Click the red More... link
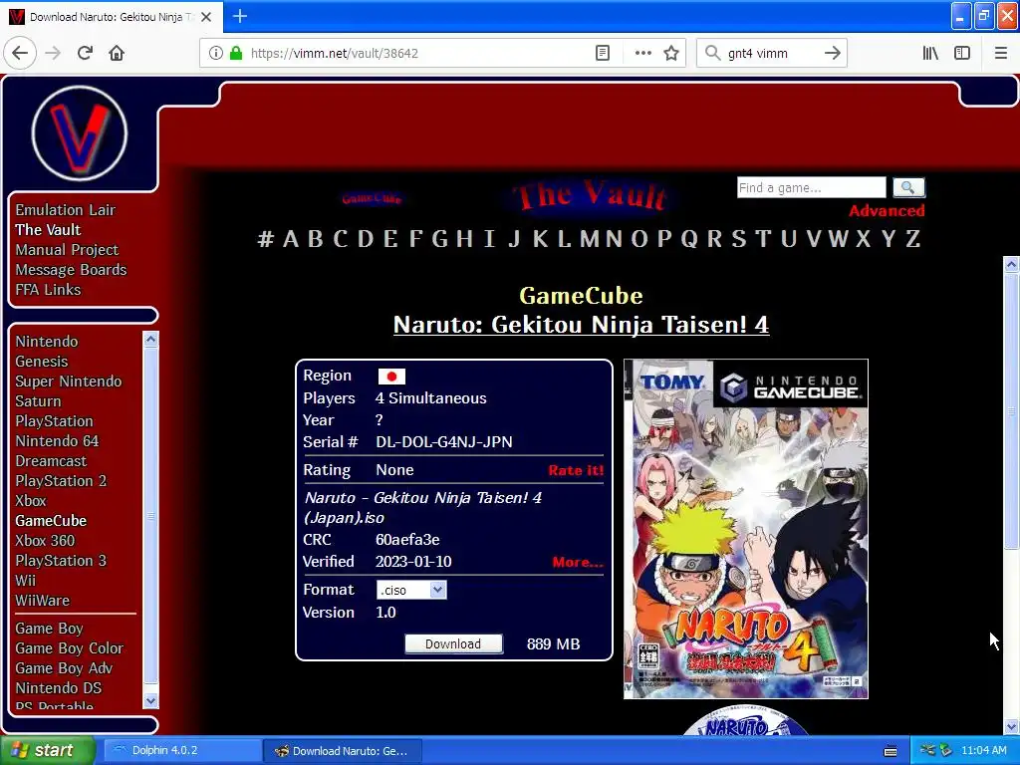 pyautogui.click(x=578, y=562)
